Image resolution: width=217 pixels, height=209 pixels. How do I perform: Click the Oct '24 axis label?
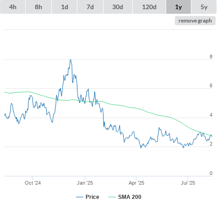tap(33, 183)
